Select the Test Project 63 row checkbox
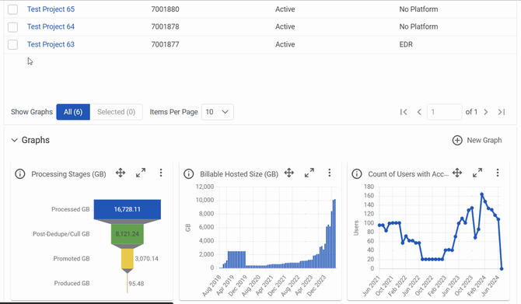Screen dimensions: 521x304 pos(12,44)
